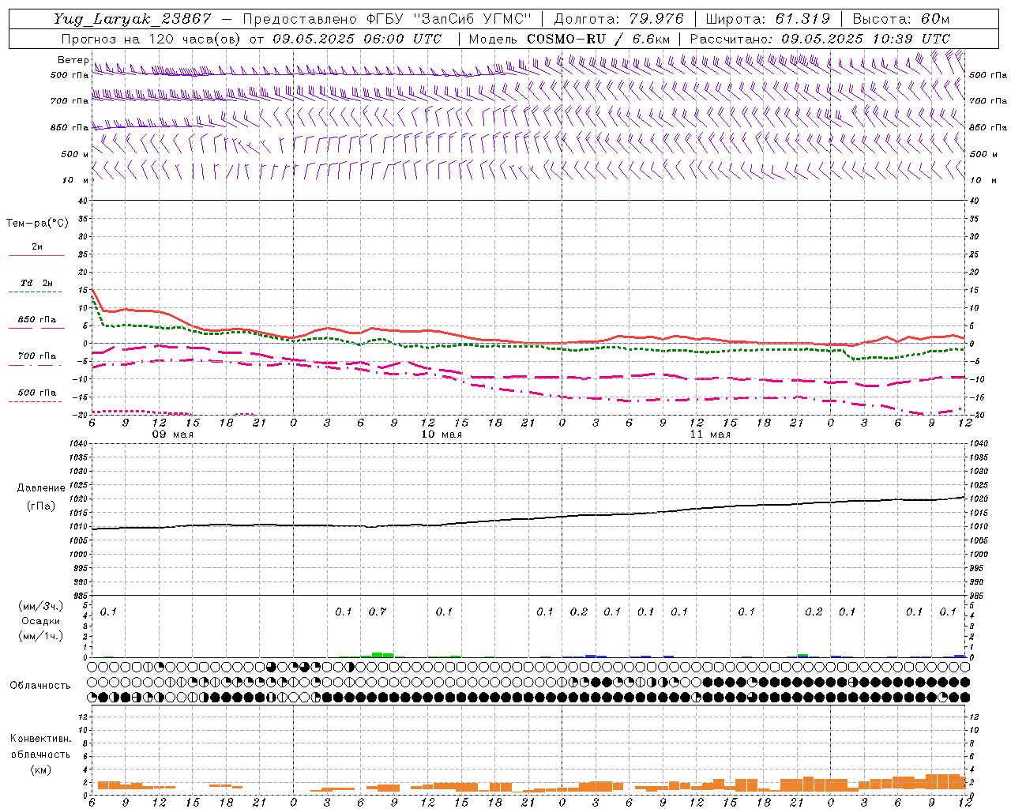Click the Высота: 60м header entry
This screenshot has width=1011, height=809.
pyautogui.click(x=900, y=19)
